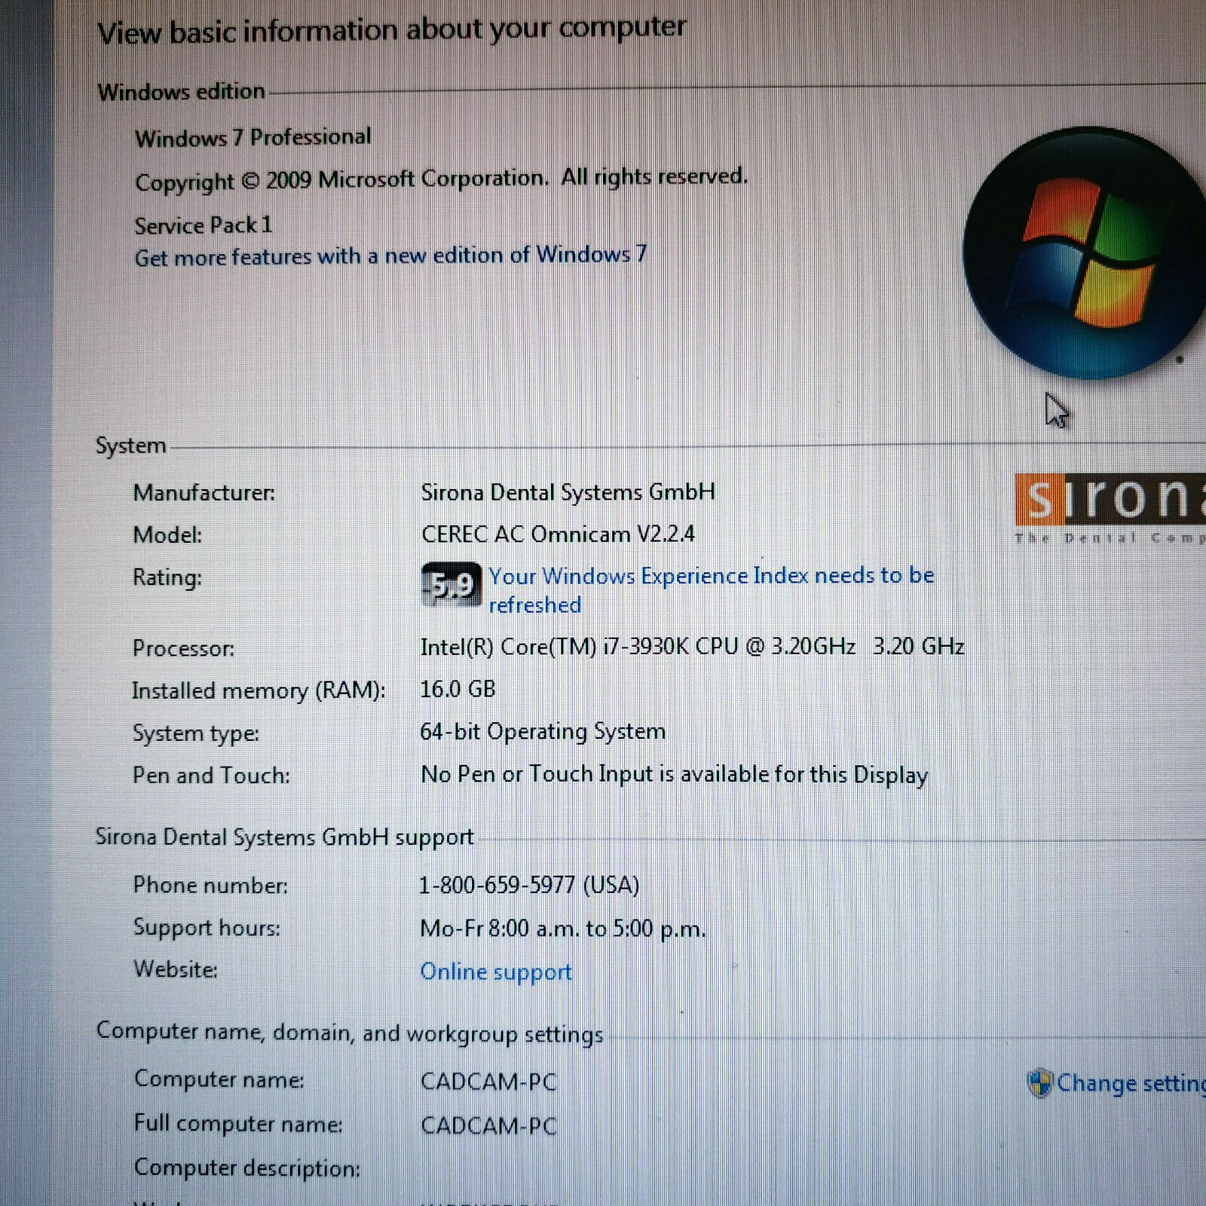This screenshot has height=1206, width=1206.
Task: Click the Microsoft copyright 2009 line
Action: point(442,179)
